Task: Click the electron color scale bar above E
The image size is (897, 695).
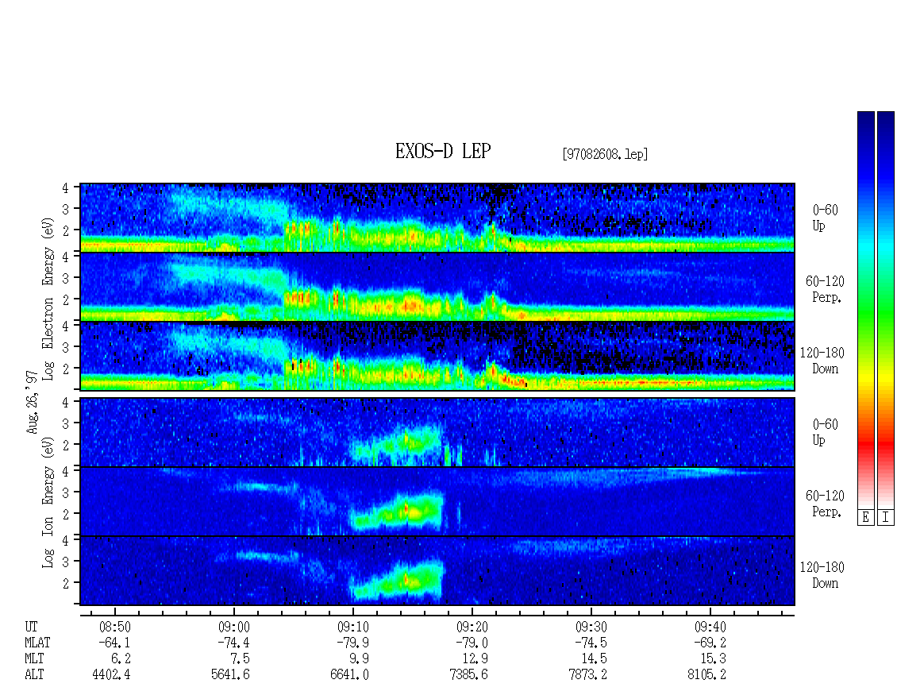Action: [x=865, y=310]
